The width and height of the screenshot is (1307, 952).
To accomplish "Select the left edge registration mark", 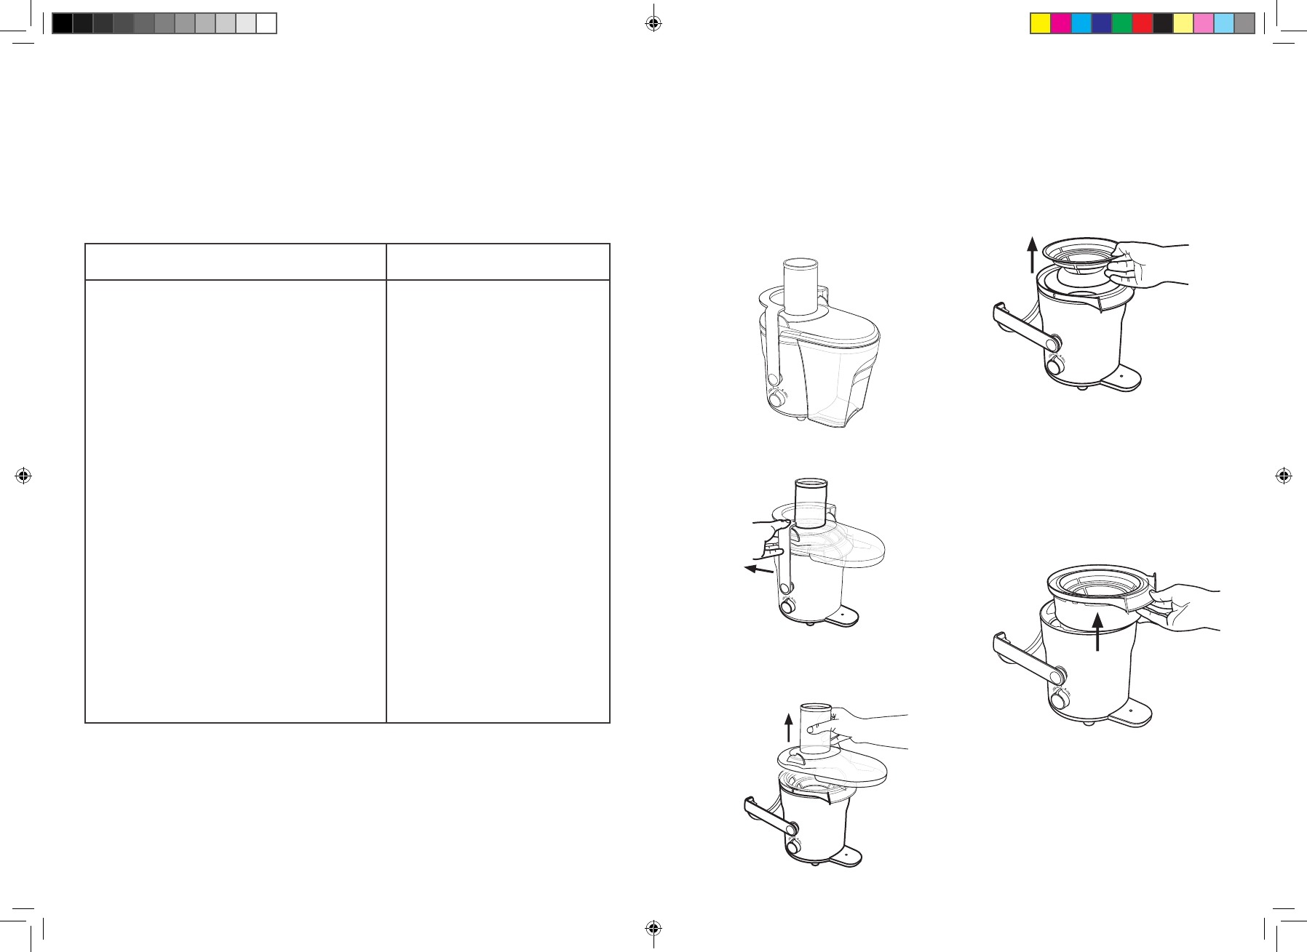I will coord(23,476).
